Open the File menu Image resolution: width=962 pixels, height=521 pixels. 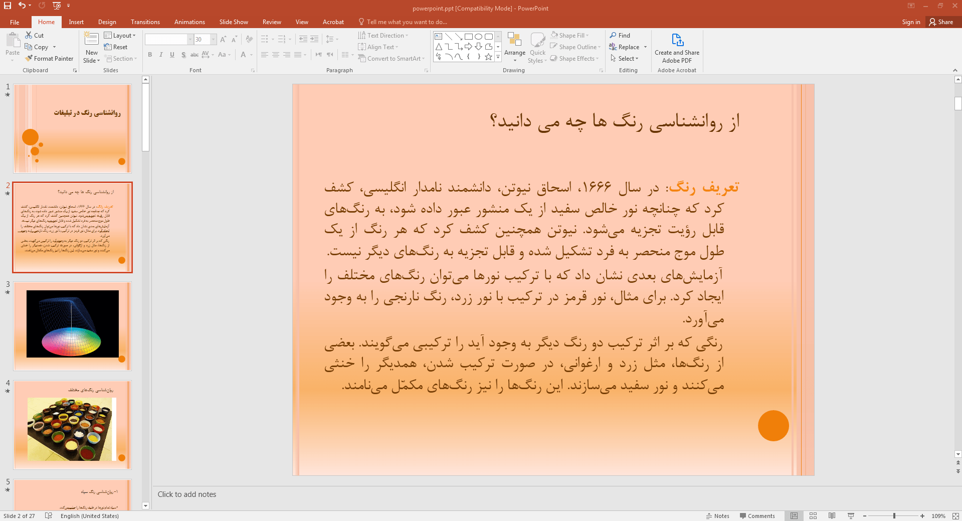15,22
